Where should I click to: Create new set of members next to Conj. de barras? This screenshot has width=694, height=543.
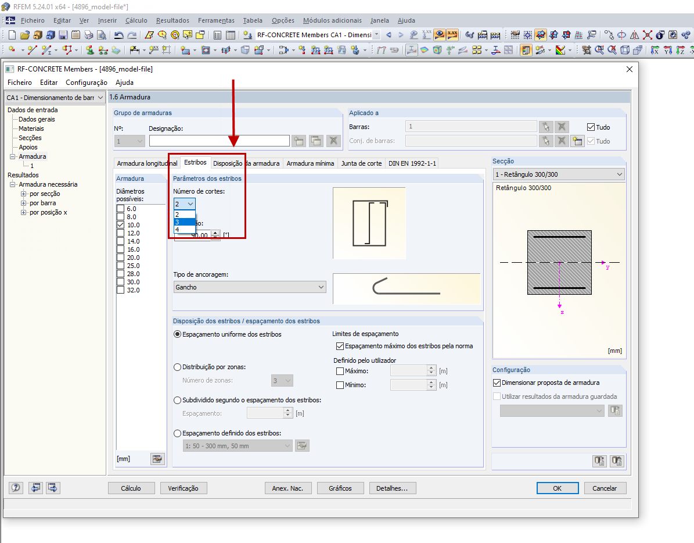[577, 141]
